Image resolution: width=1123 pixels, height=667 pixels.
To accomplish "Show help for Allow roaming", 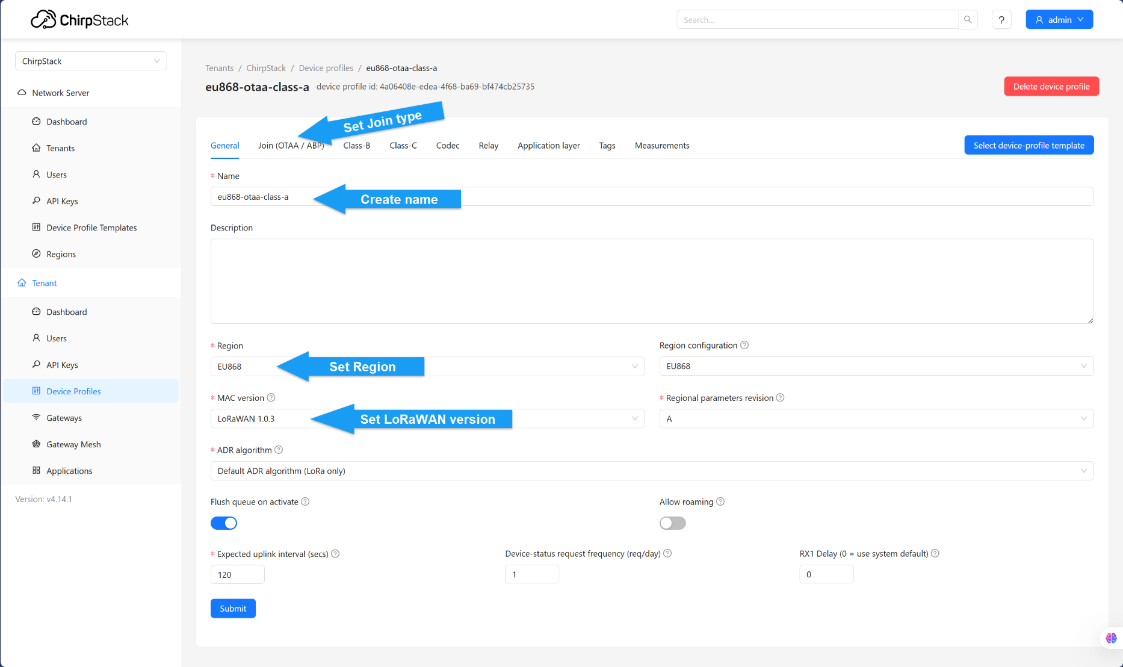I will [720, 501].
